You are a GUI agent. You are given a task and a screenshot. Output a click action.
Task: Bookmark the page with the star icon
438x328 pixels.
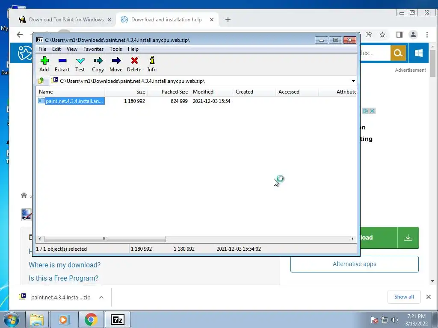(x=382, y=35)
